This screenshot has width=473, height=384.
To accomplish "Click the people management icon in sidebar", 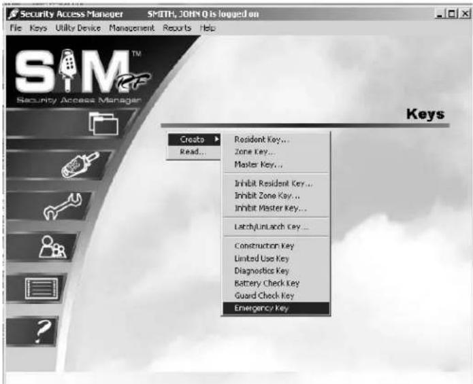I will point(52,247).
